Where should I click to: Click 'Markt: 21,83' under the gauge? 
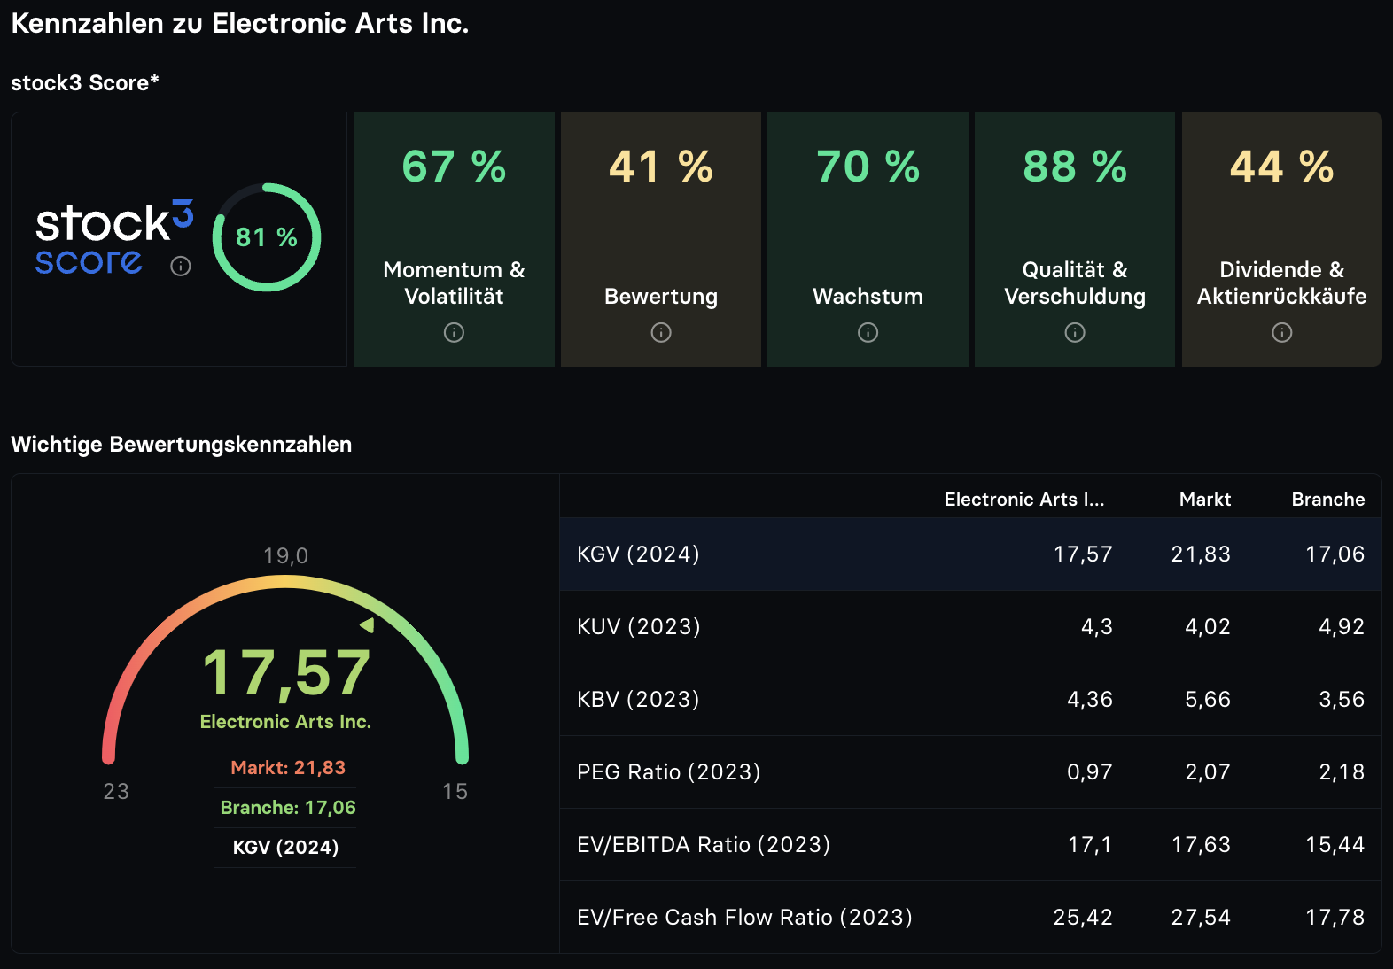(x=288, y=768)
